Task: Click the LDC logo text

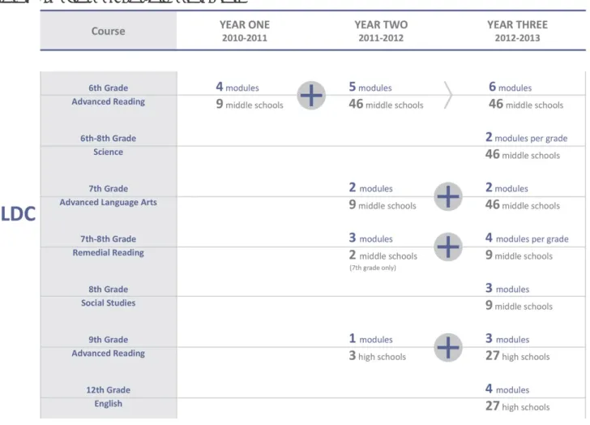Action: pos(18,214)
